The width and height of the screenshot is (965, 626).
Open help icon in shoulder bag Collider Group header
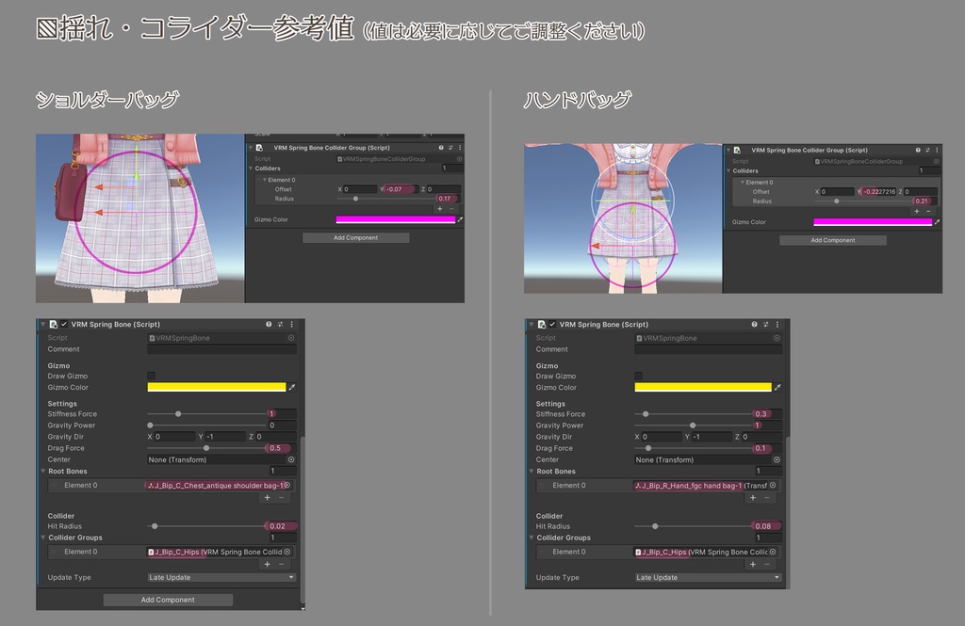pos(441,148)
